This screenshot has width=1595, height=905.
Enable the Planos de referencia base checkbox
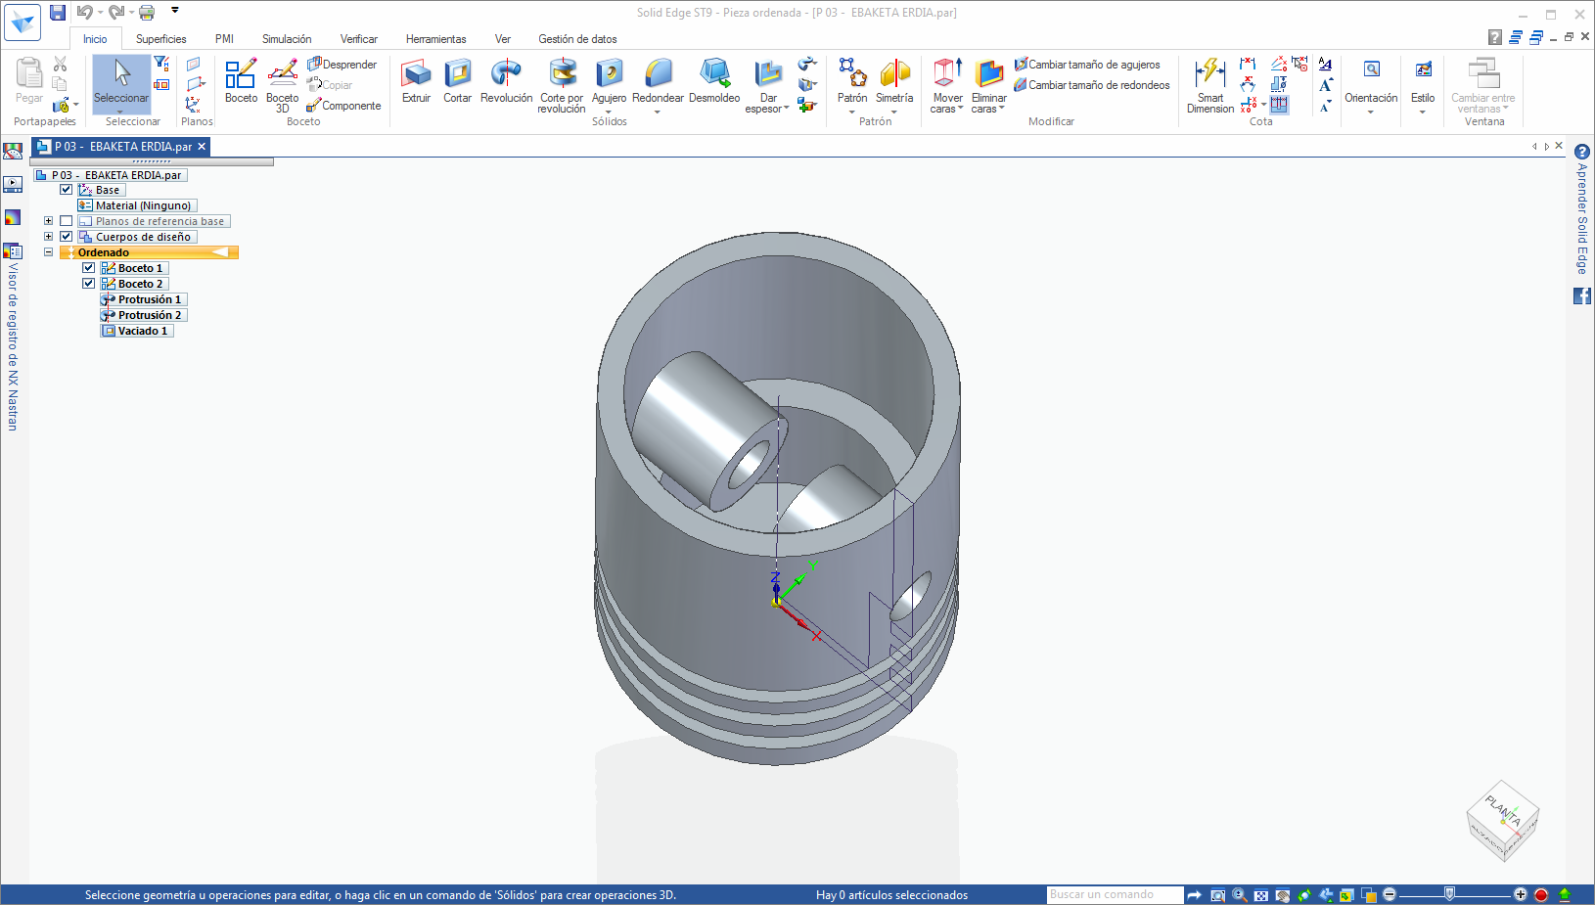click(67, 221)
